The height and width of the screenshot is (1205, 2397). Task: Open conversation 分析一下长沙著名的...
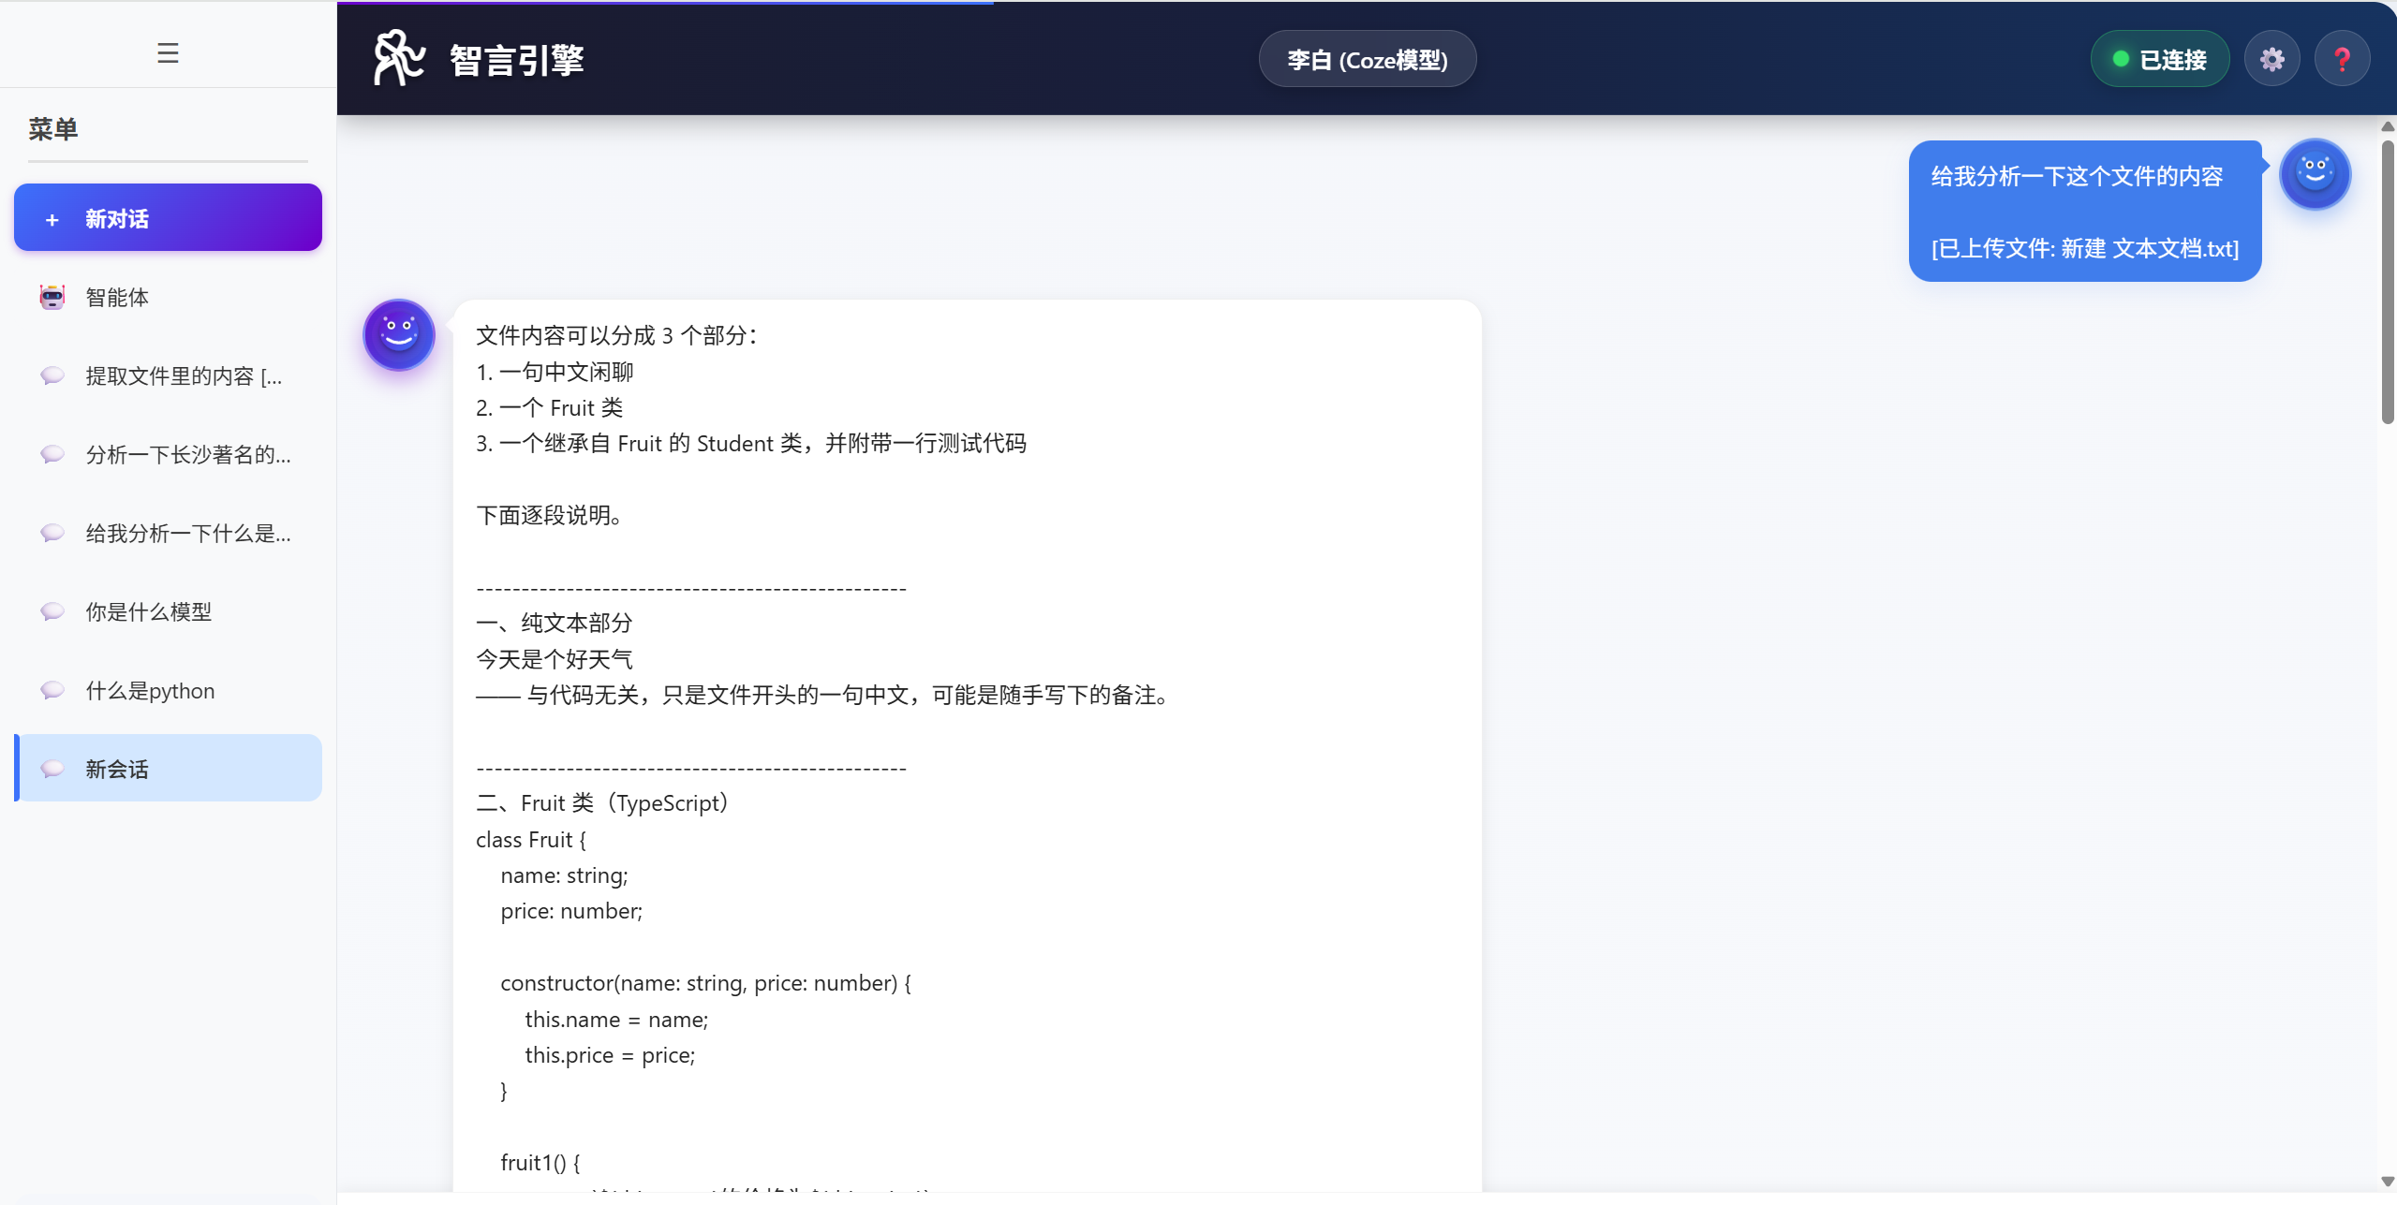pos(187,454)
